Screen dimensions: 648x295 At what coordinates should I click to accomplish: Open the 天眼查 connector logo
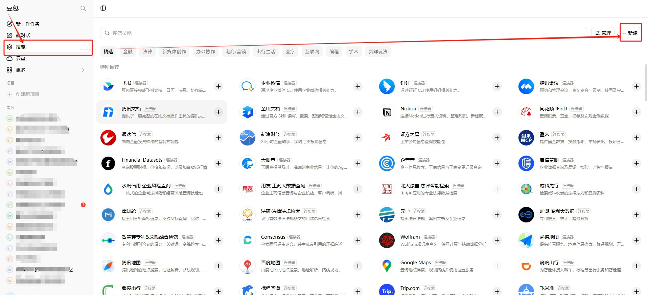248,163
